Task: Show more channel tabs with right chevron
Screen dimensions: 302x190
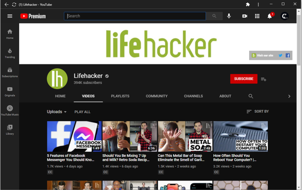Action: point(289,96)
